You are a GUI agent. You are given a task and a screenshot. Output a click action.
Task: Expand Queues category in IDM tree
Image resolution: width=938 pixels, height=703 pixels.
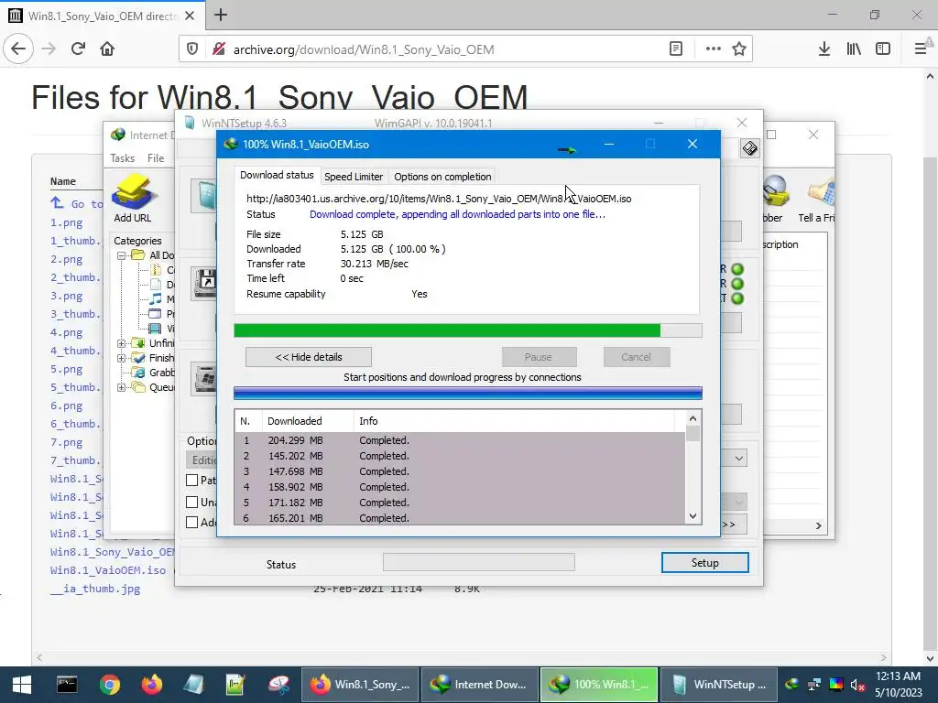pyautogui.click(x=121, y=387)
